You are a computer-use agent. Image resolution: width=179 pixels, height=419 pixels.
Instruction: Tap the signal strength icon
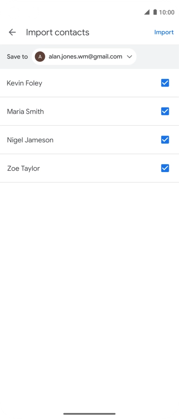pyautogui.click(x=147, y=12)
